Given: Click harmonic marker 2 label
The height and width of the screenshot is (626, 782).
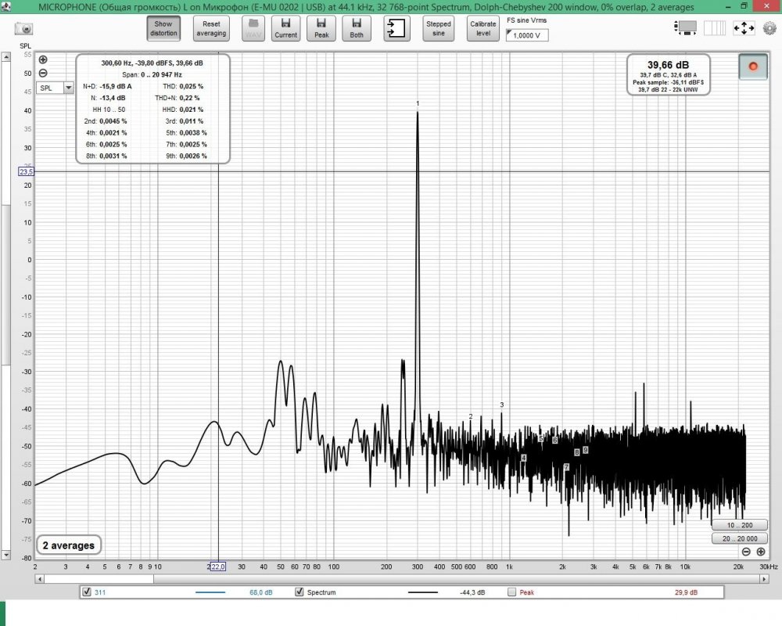Looking at the screenshot, I should point(470,416).
